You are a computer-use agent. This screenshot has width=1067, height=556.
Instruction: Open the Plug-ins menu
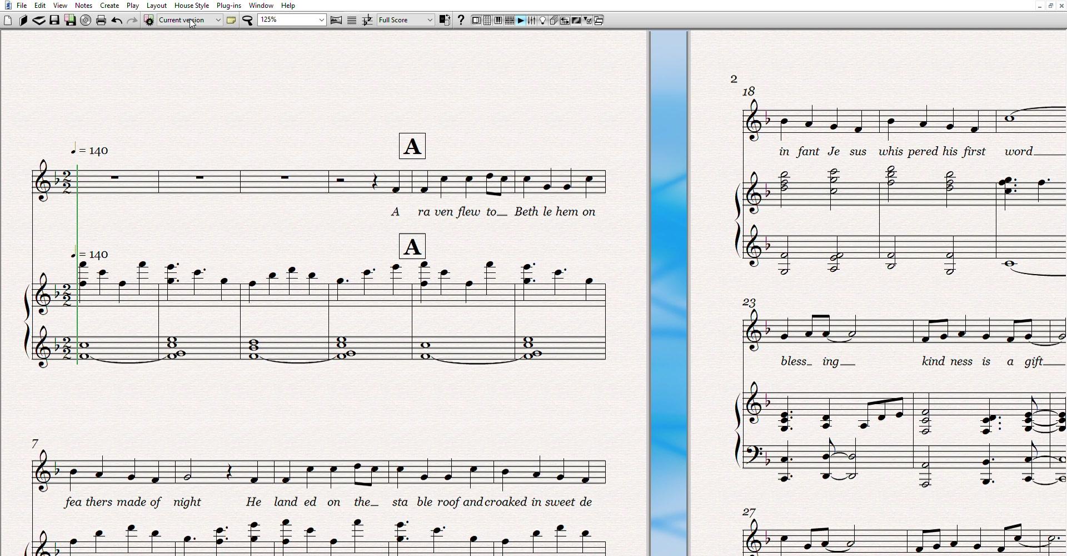coord(229,6)
